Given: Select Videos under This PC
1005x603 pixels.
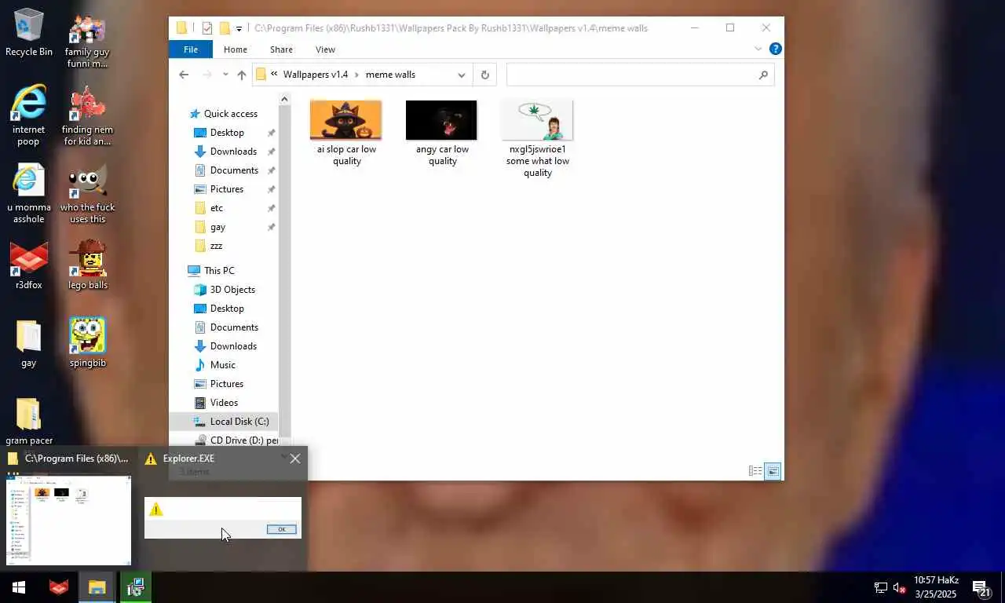Looking at the screenshot, I should point(224,403).
